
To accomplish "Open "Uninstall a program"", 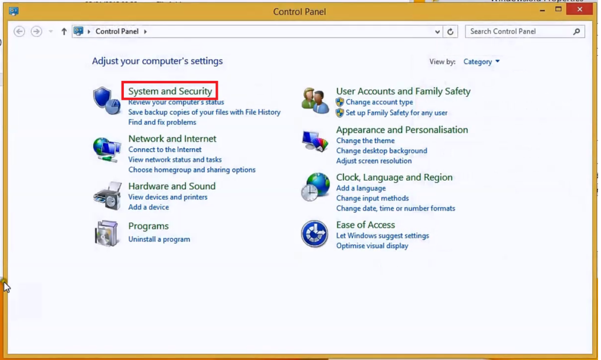I will point(159,239).
